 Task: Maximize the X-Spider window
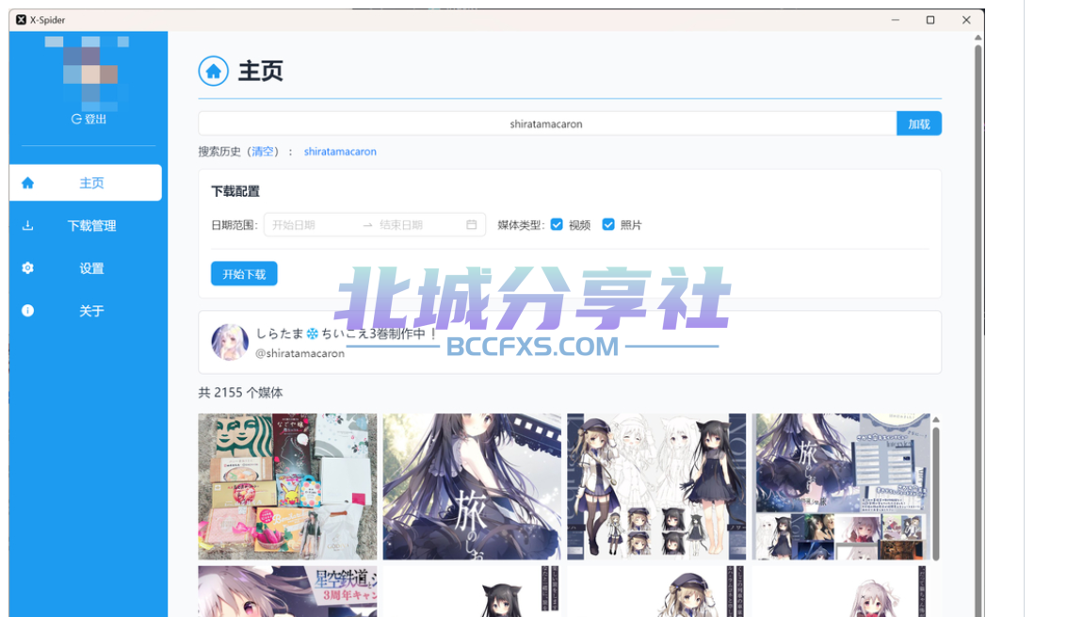[930, 20]
